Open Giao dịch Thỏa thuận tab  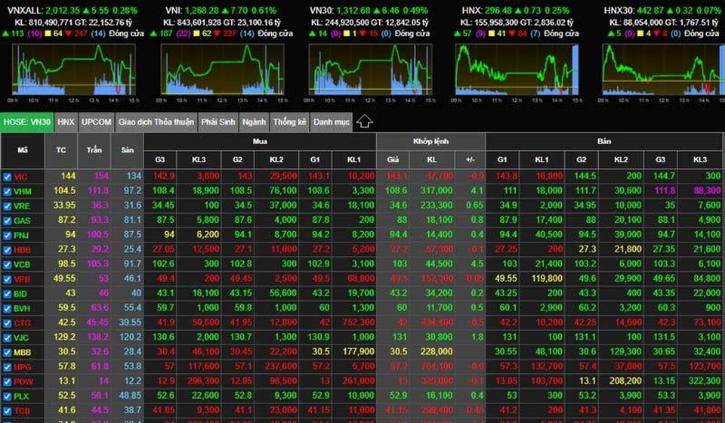click(156, 122)
